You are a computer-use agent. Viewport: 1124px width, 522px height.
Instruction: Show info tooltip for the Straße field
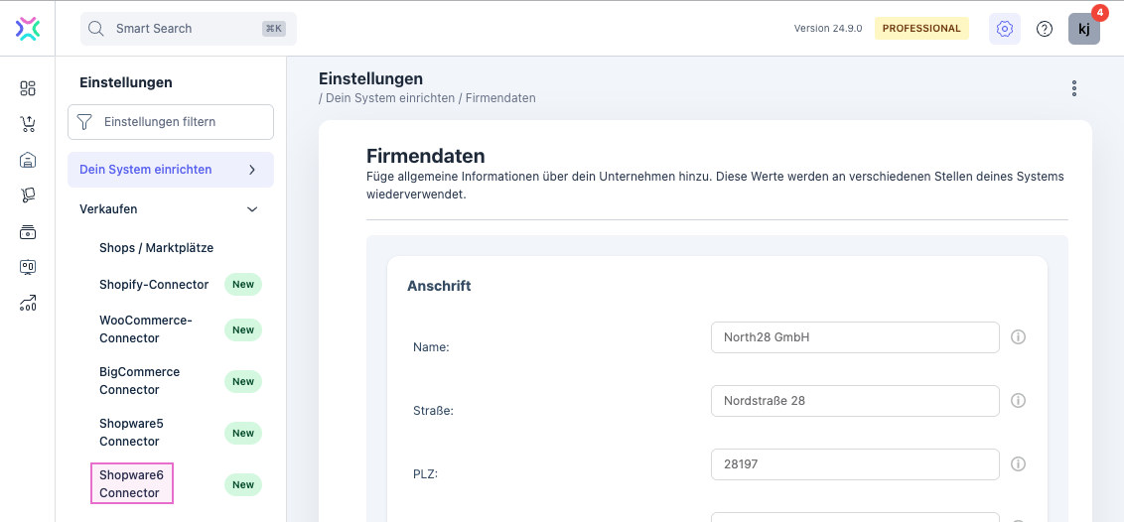[x=1018, y=401]
